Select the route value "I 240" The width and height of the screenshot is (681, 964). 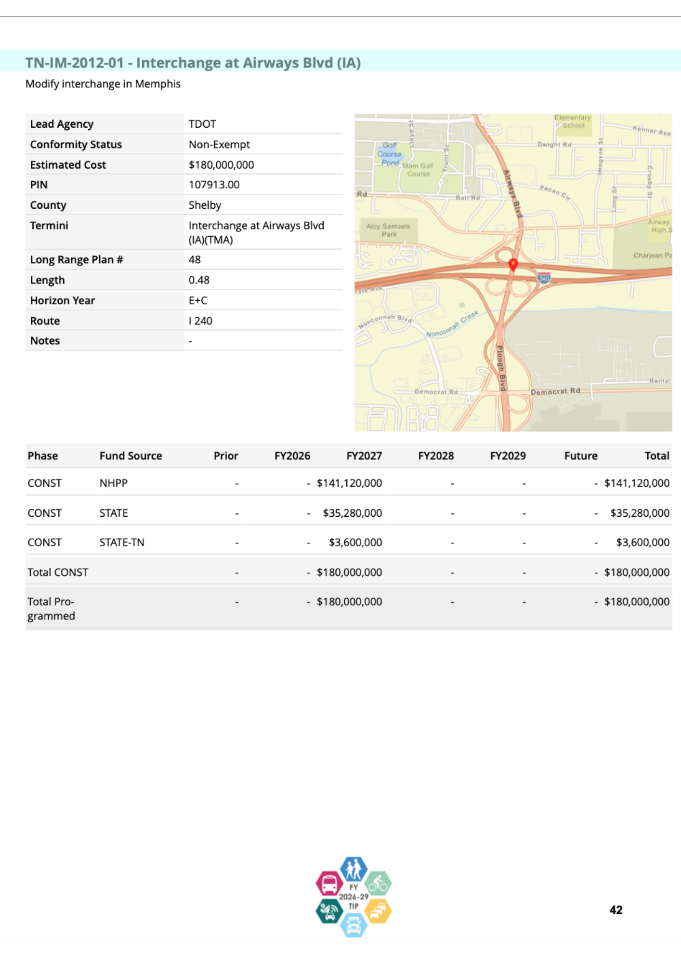click(x=200, y=321)
